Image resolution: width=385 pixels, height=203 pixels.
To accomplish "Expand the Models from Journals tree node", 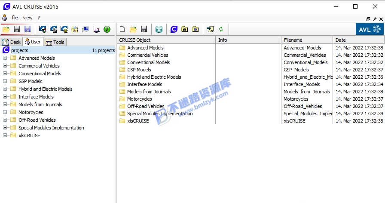I will coord(5,105).
